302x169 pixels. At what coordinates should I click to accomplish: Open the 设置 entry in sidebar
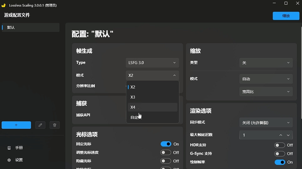click(19, 160)
